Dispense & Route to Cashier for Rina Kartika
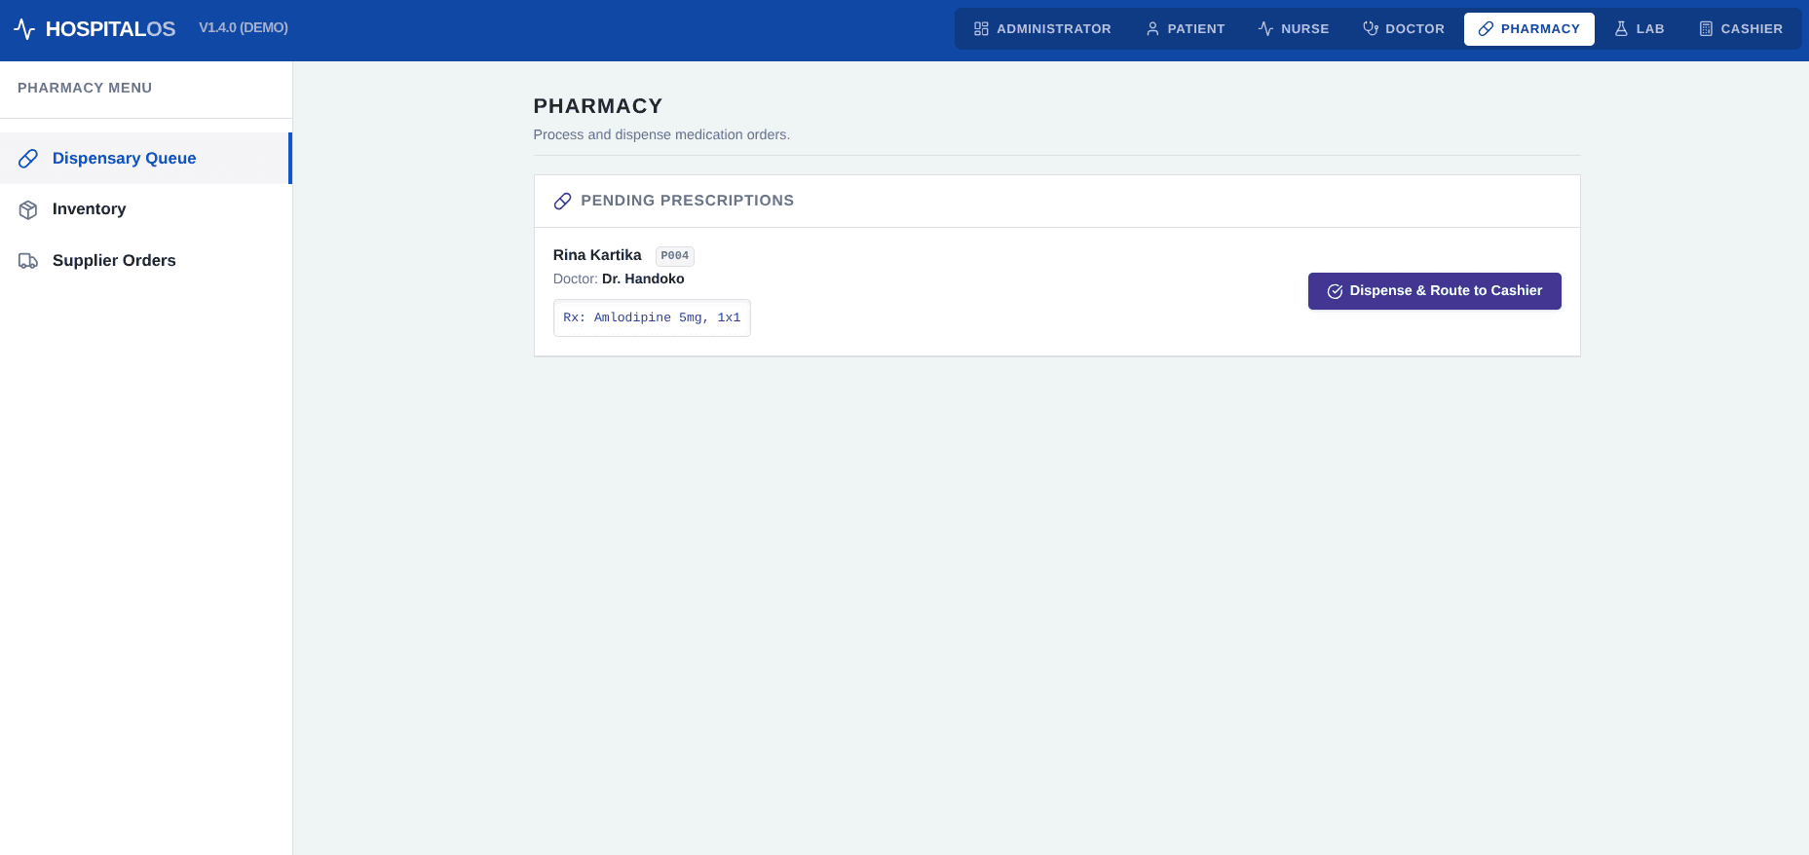 (1434, 291)
